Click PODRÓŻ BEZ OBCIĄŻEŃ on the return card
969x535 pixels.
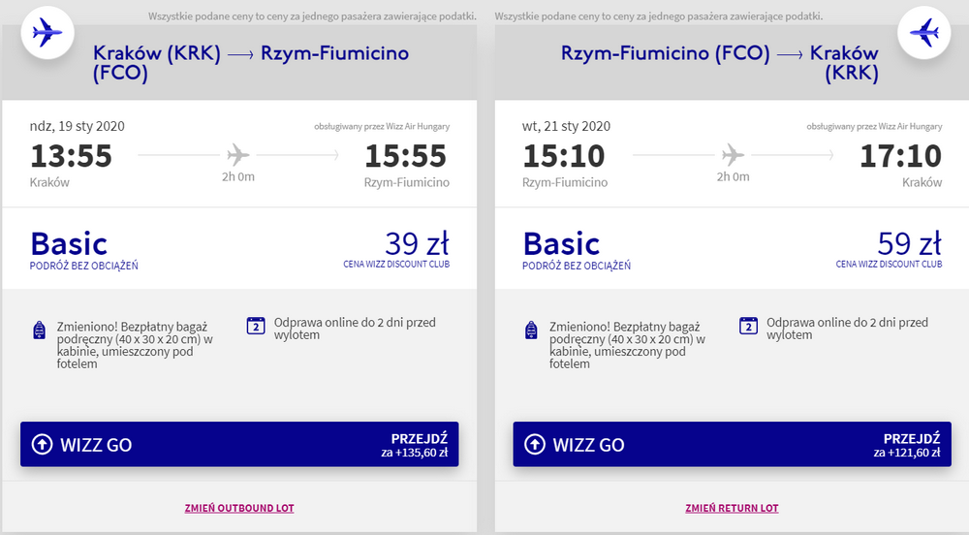click(x=577, y=266)
